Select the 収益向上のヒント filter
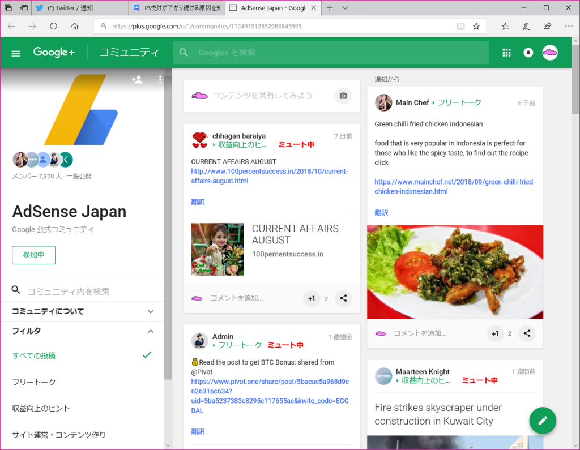This screenshot has height=450, width=580. click(x=83, y=408)
